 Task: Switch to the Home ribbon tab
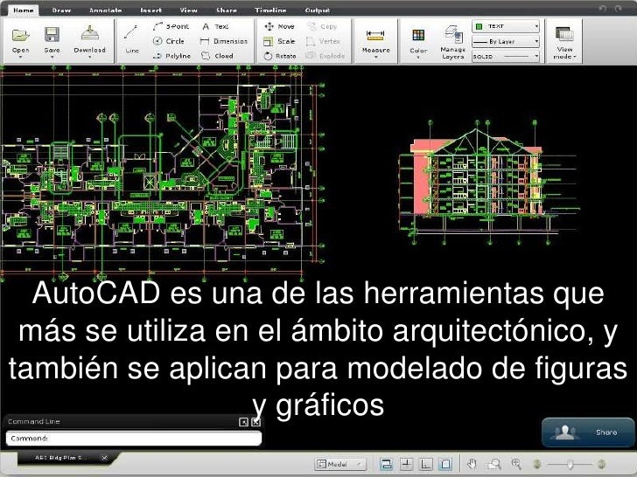23,10
